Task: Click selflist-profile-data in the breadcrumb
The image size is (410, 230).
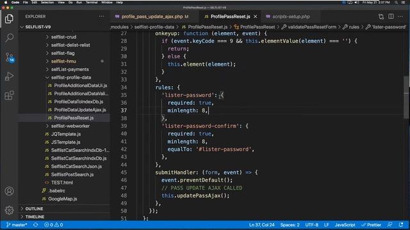Action: click(x=154, y=27)
